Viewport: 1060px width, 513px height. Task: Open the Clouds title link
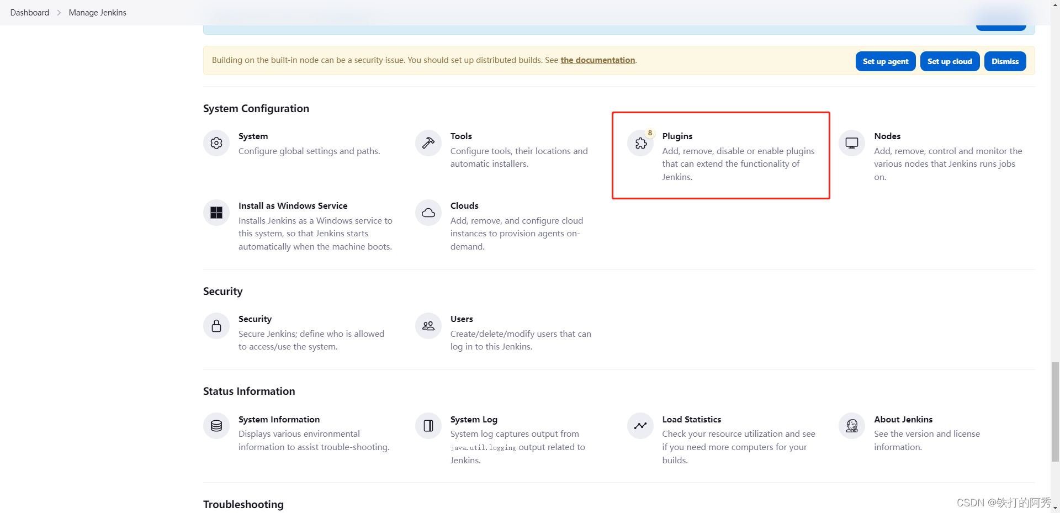click(464, 206)
